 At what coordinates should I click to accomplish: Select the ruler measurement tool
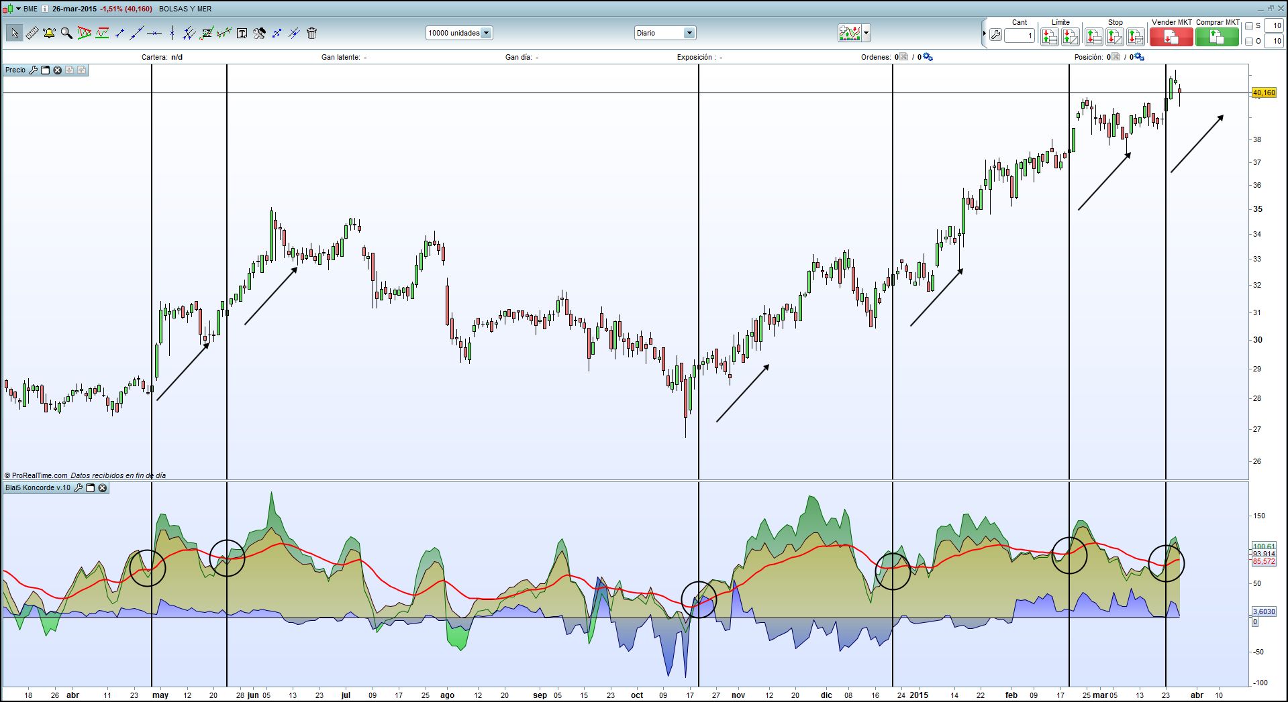(32, 33)
